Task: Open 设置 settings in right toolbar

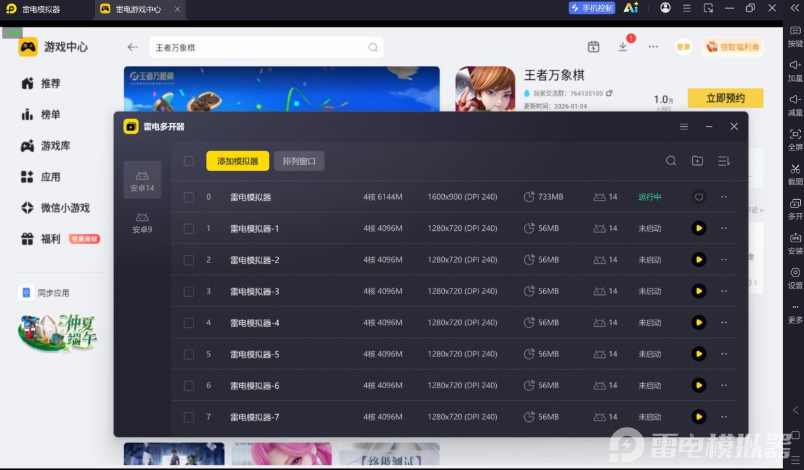Action: [795, 278]
